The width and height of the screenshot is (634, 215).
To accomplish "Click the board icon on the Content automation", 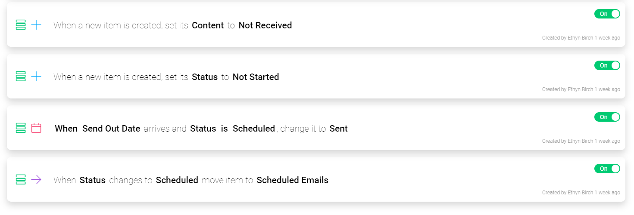I will click(20, 25).
